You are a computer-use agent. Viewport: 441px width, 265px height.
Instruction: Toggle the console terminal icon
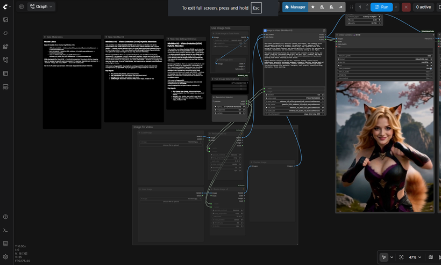[x=5, y=230]
